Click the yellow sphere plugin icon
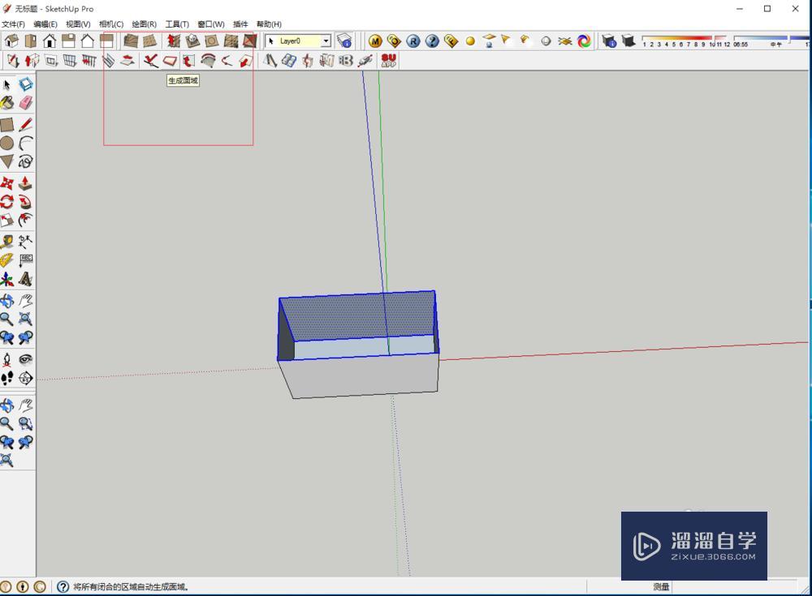The width and height of the screenshot is (812, 596). click(x=470, y=41)
